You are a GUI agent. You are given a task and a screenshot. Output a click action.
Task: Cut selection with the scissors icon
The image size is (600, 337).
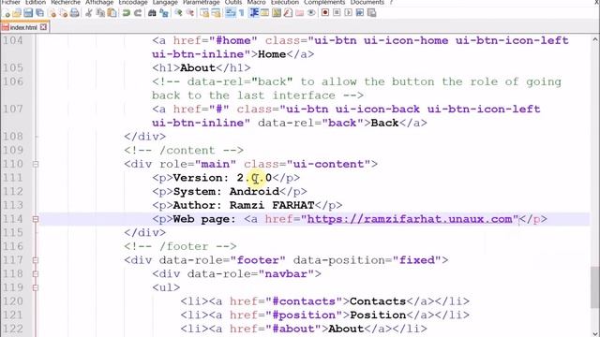(x=89, y=13)
